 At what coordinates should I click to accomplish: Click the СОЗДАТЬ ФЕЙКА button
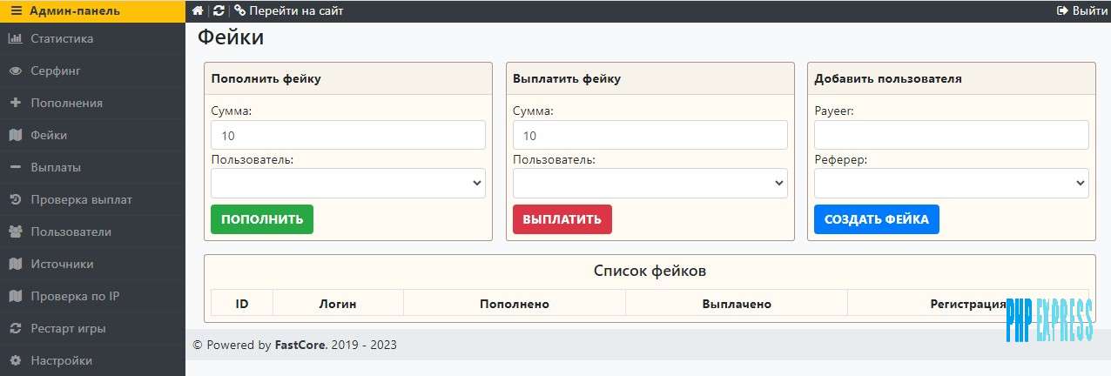pos(877,219)
